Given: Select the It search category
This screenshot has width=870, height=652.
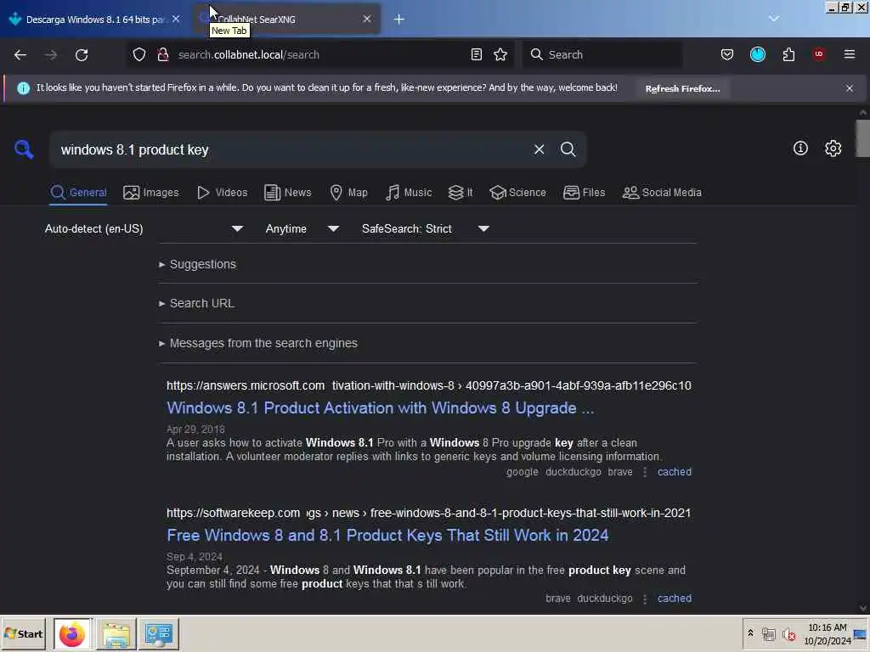Looking at the screenshot, I should (x=460, y=193).
